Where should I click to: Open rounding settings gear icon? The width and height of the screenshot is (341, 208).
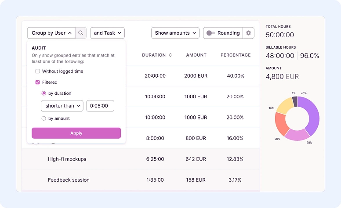249,33
